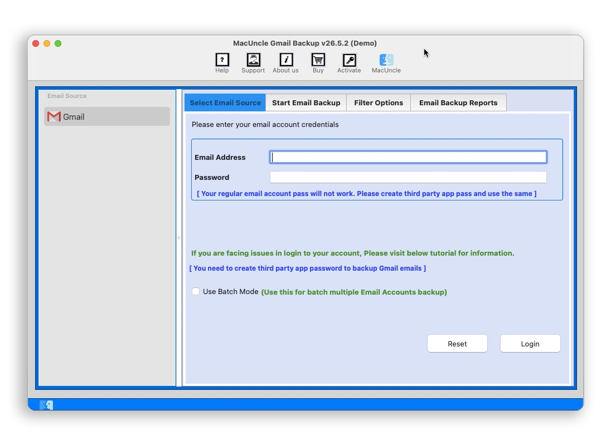The width and height of the screenshot is (611, 445).
Task: Open third party app password tutorial link
Action: (x=307, y=268)
